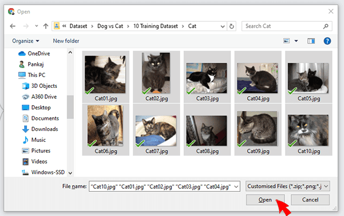Click the Cancel button
The height and width of the screenshot is (216, 344).
pos(310,200)
